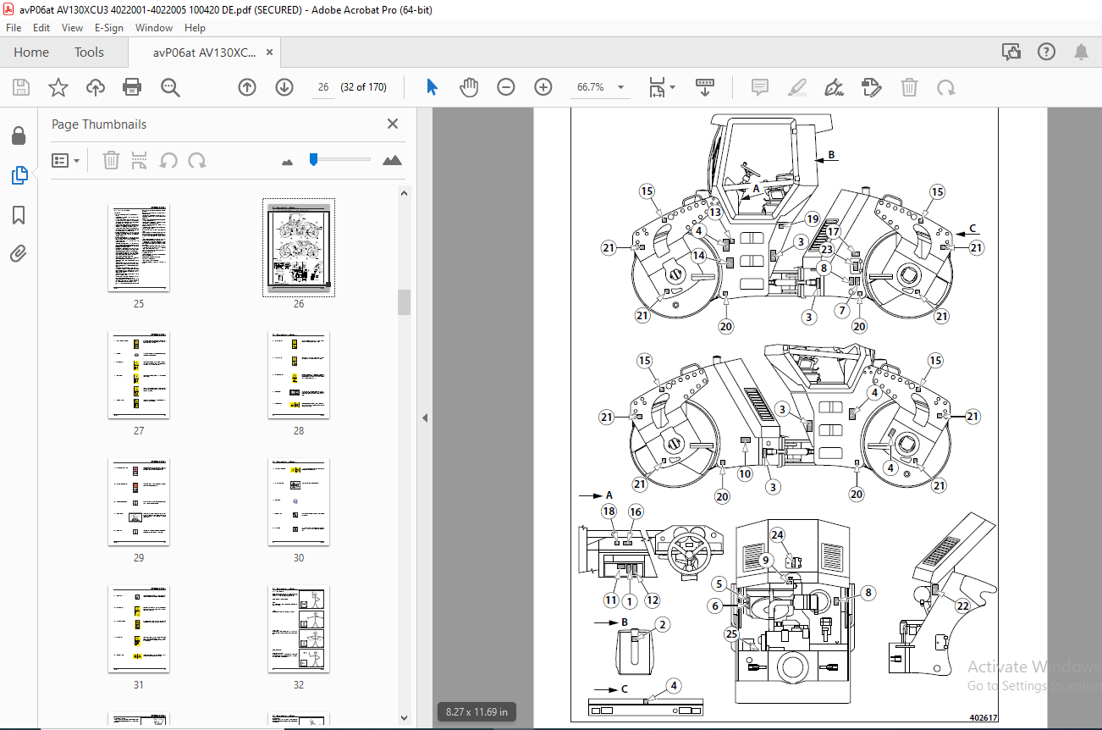The width and height of the screenshot is (1102, 730).
Task: Open the share/chat notifications icon
Action: coord(1011,52)
